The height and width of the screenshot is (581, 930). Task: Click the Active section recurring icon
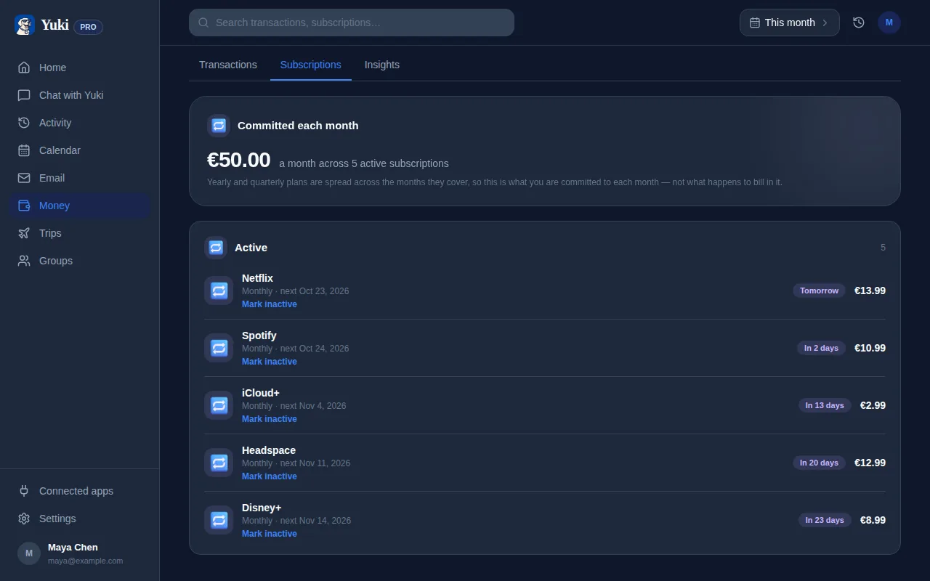(216, 248)
